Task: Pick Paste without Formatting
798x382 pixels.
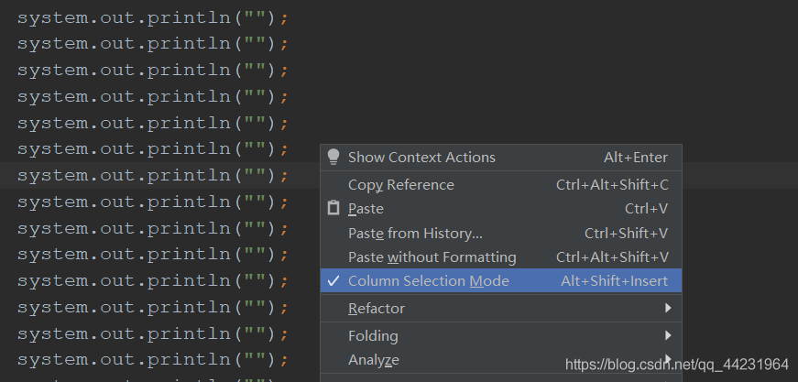Action: click(432, 257)
